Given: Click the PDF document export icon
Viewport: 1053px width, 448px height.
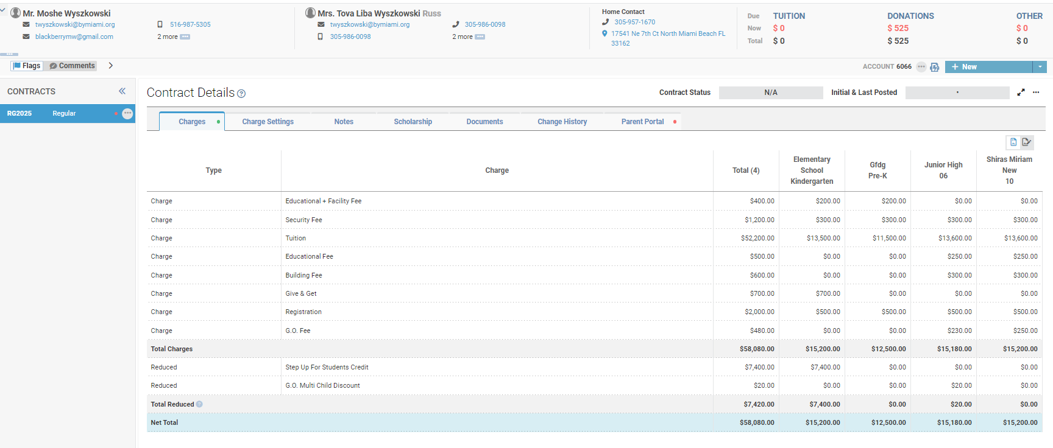Looking at the screenshot, I should tap(1013, 142).
